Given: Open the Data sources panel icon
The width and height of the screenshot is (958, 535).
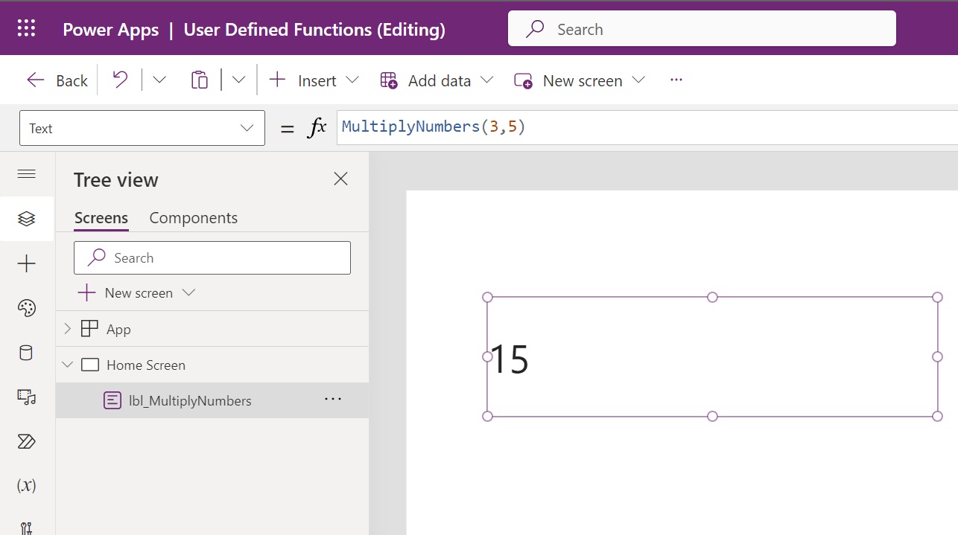Looking at the screenshot, I should click(27, 352).
